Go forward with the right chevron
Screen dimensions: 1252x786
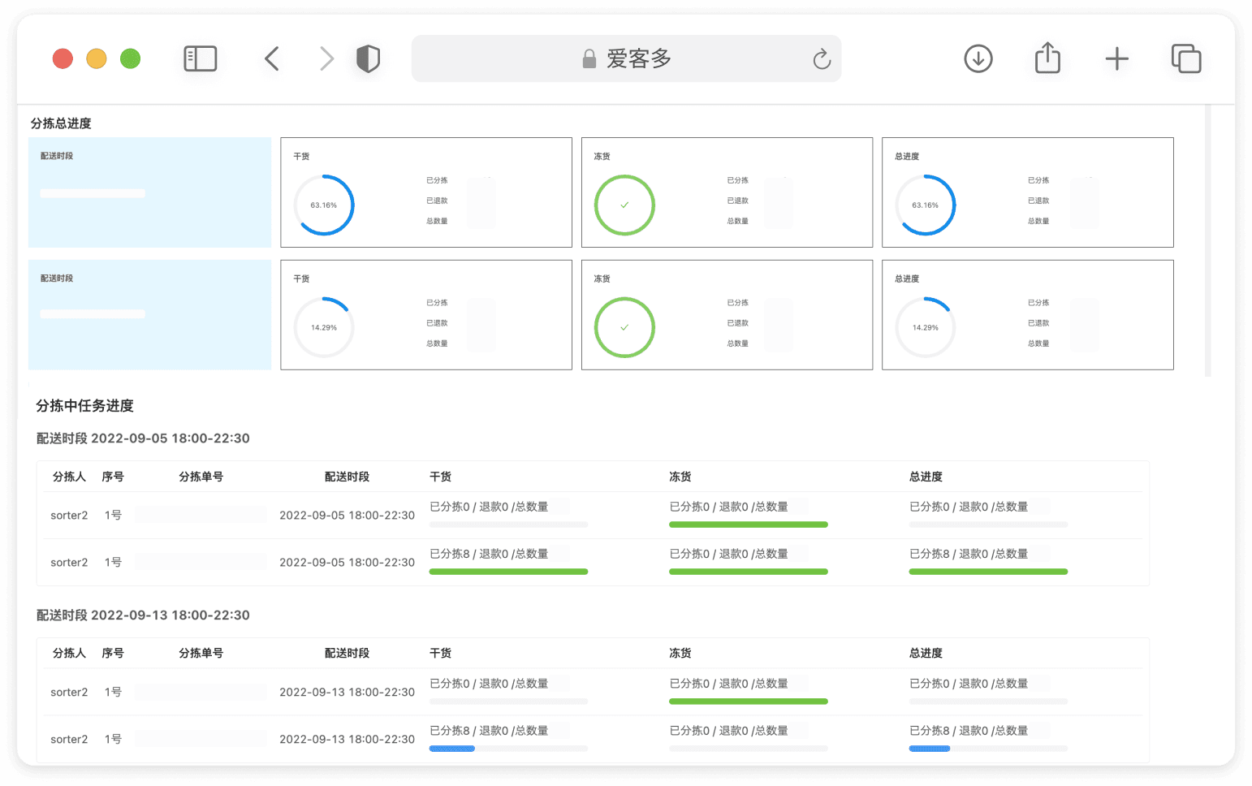tap(326, 58)
